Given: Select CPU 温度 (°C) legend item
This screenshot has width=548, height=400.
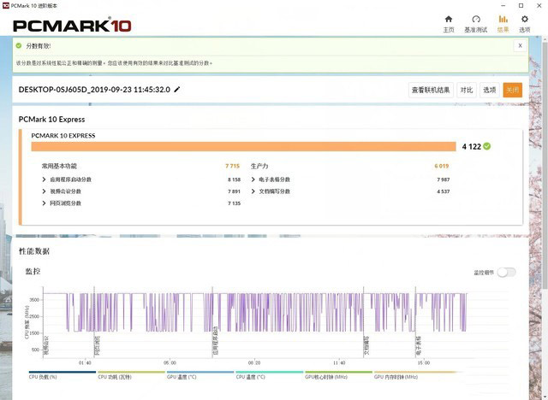Looking at the screenshot, I should pos(269,375).
